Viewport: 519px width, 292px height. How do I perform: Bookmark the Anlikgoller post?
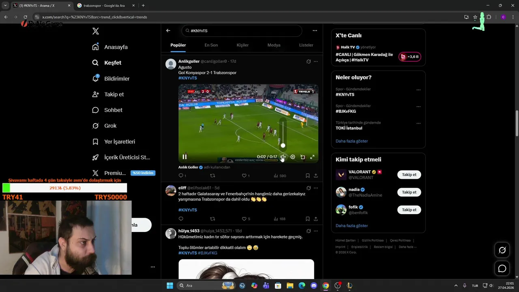pyautogui.click(x=307, y=176)
